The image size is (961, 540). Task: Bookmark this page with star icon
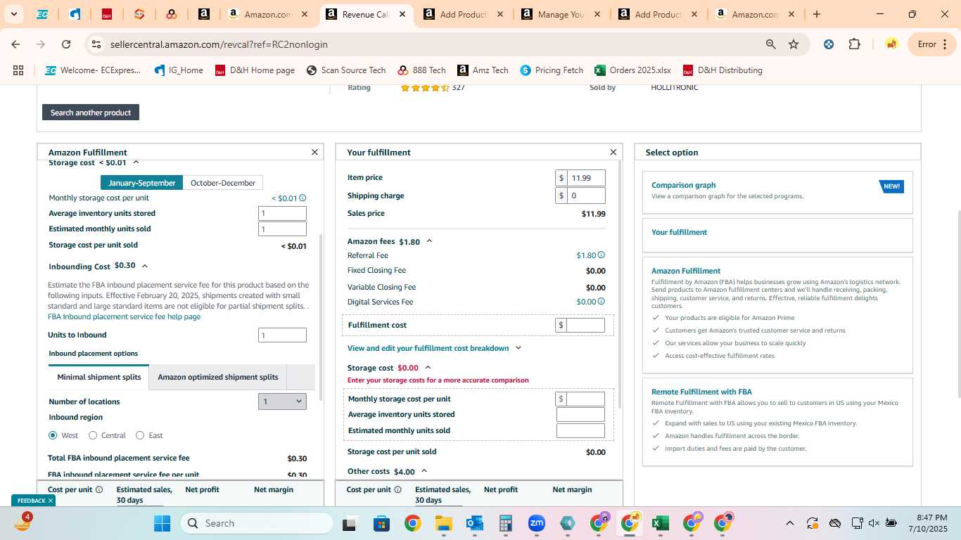tap(794, 44)
